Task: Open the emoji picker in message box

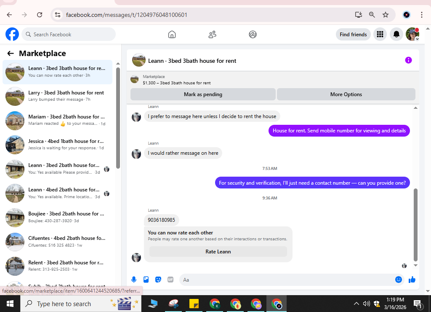Action: (398, 280)
